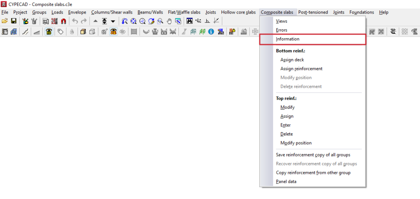Click the teal 3D frame structure icon

point(193,32)
